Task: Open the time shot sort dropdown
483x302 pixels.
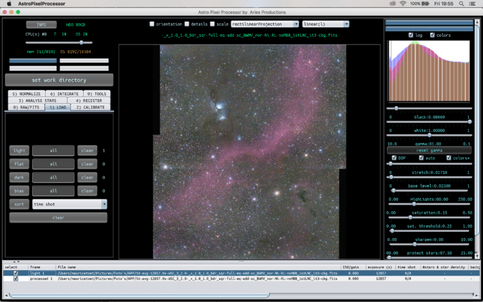Action: click(70, 204)
